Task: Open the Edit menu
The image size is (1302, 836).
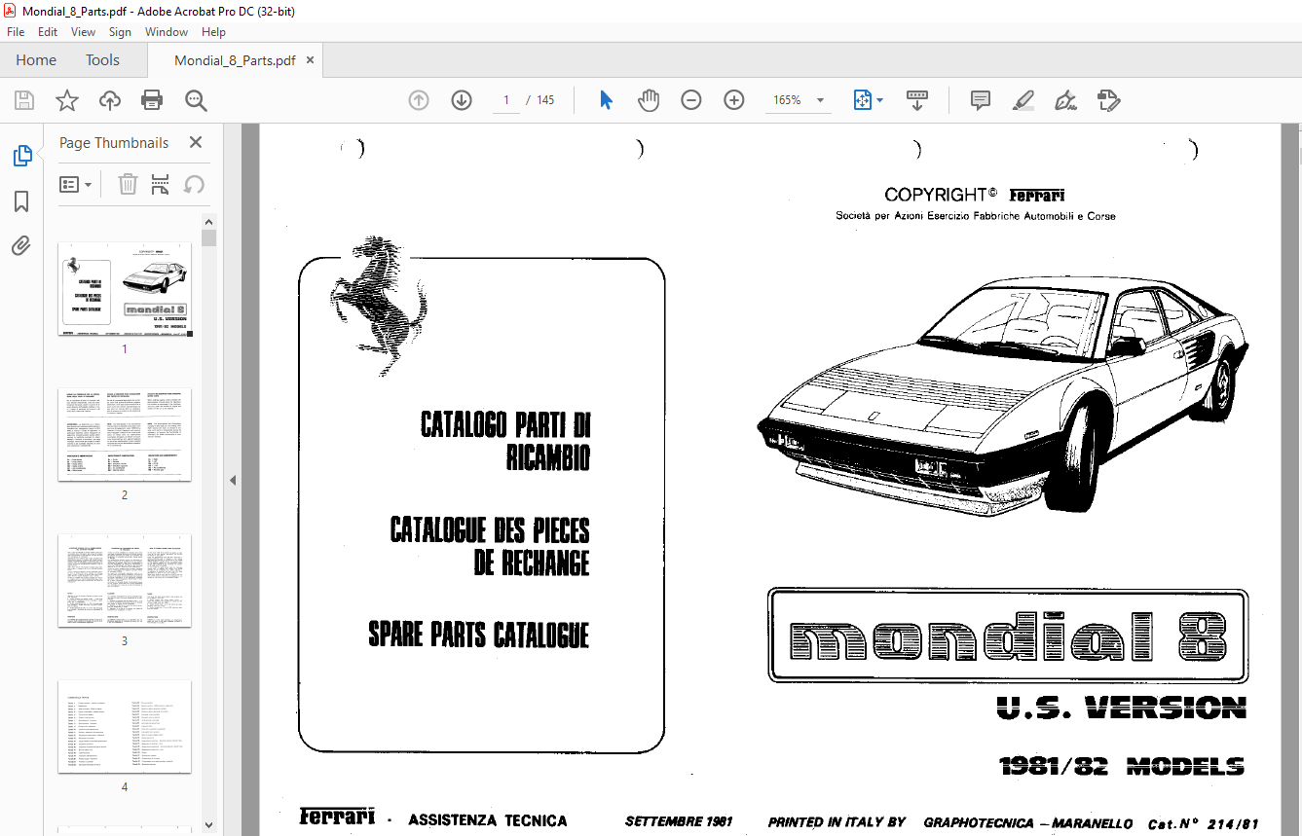Action: [48, 32]
